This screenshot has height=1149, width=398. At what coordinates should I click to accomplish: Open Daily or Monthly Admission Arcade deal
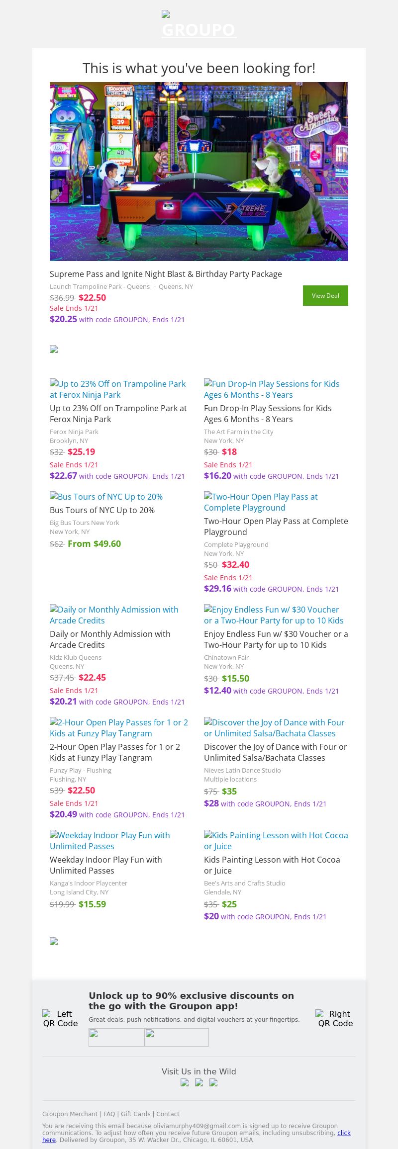[114, 615]
